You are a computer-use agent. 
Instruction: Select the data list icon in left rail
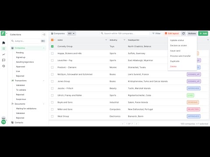tap(3, 48)
